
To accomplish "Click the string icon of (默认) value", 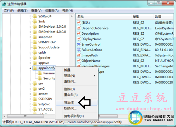I will tap(79, 22).
